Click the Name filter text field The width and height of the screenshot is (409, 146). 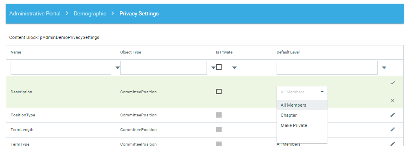[x=61, y=68]
